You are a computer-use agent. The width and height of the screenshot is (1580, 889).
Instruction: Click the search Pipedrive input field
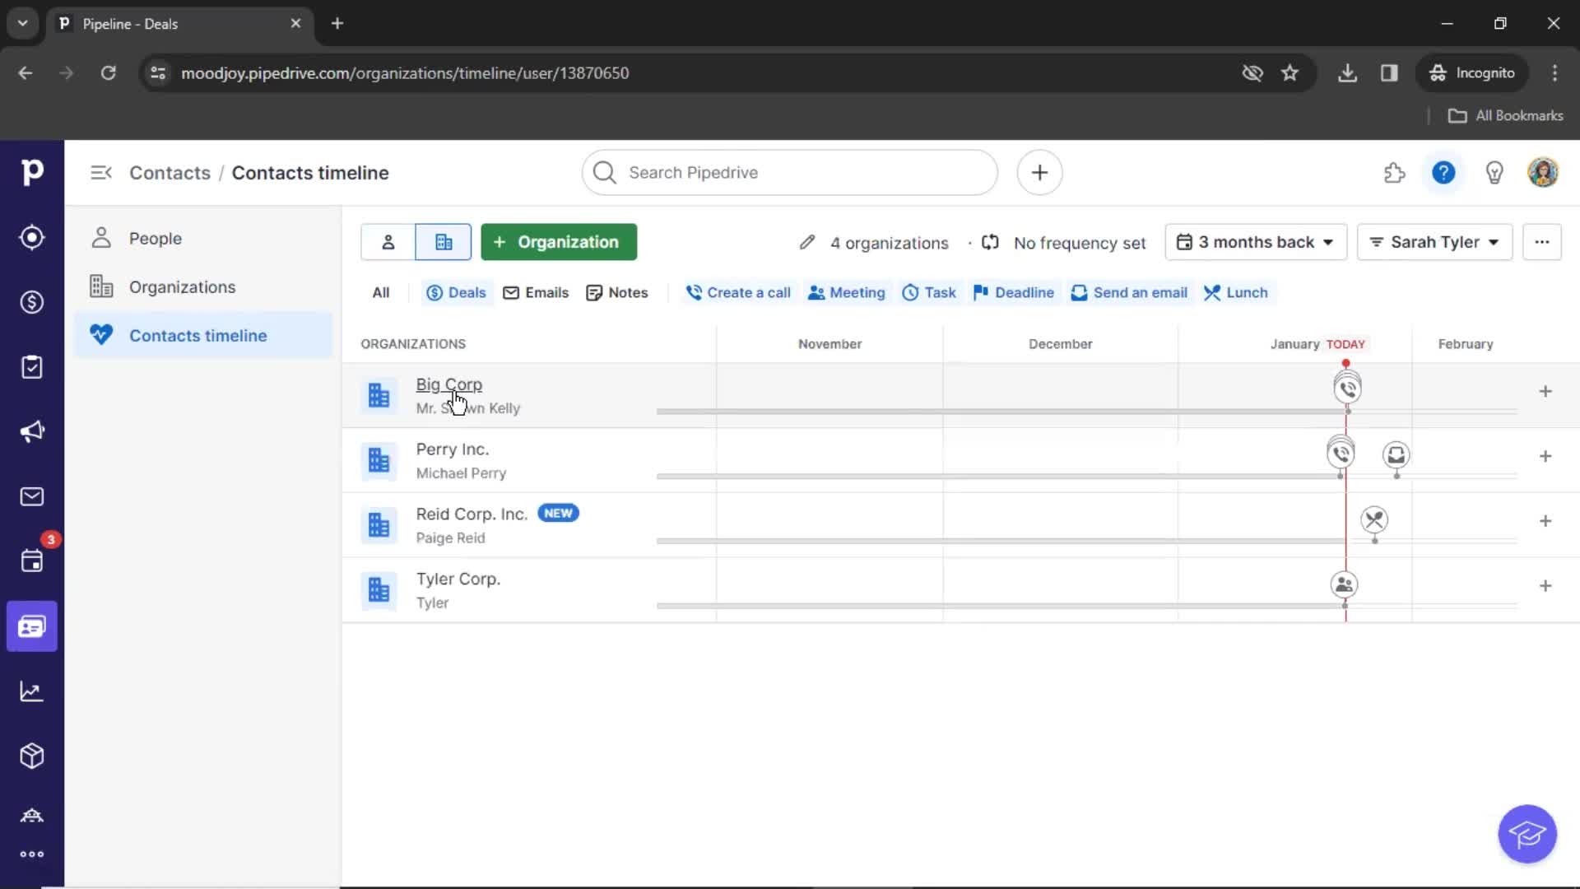[x=790, y=173]
